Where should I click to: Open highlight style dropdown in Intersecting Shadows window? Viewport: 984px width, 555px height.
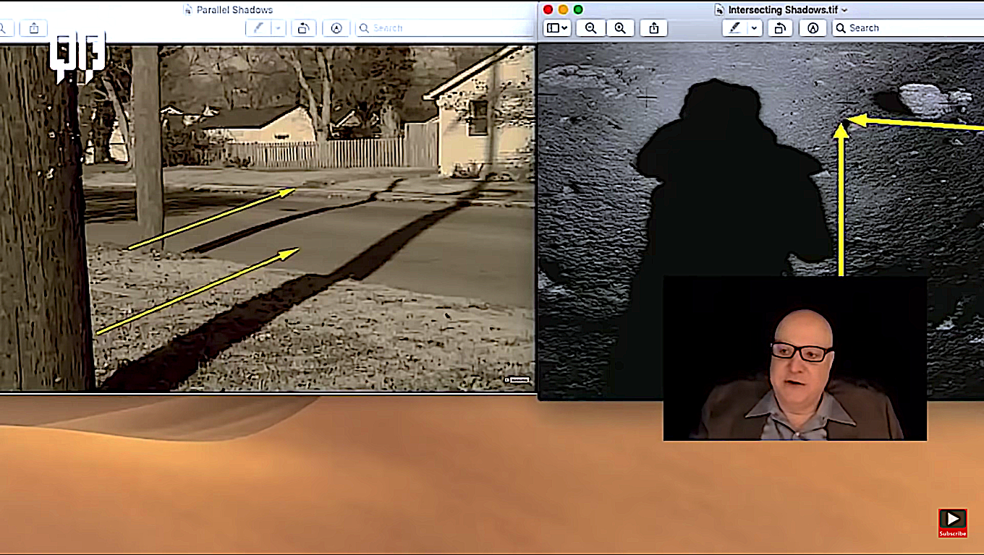(x=755, y=28)
